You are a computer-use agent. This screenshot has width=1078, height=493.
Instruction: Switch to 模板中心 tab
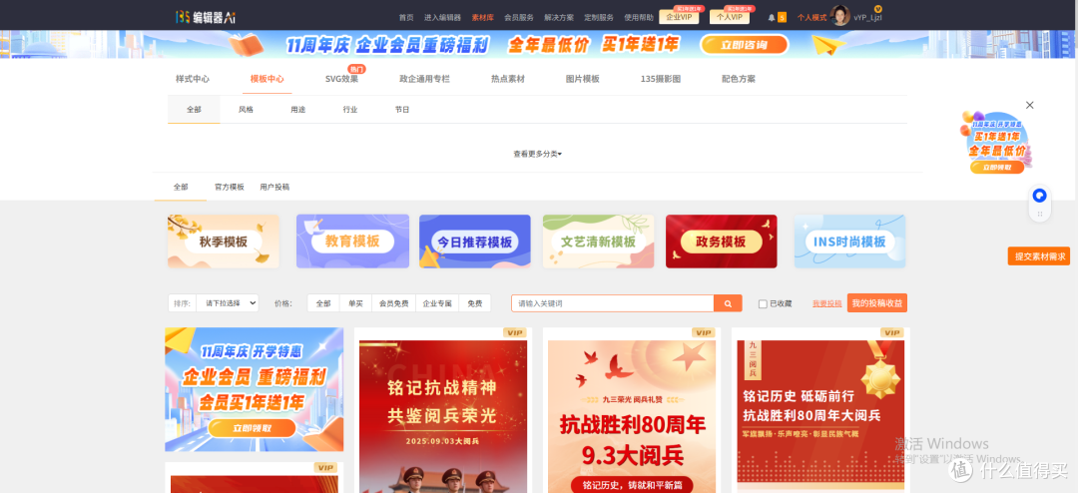[x=267, y=79]
